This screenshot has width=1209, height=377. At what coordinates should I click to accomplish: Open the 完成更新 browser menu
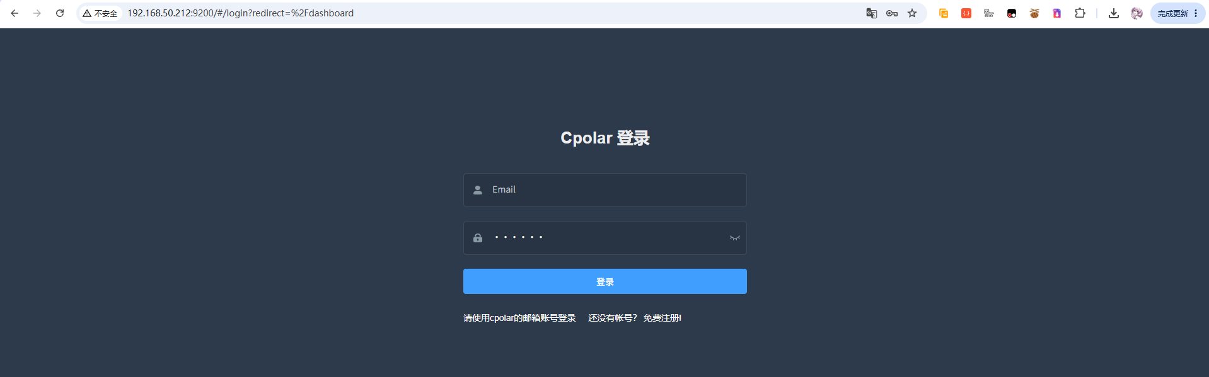[x=1177, y=13]
